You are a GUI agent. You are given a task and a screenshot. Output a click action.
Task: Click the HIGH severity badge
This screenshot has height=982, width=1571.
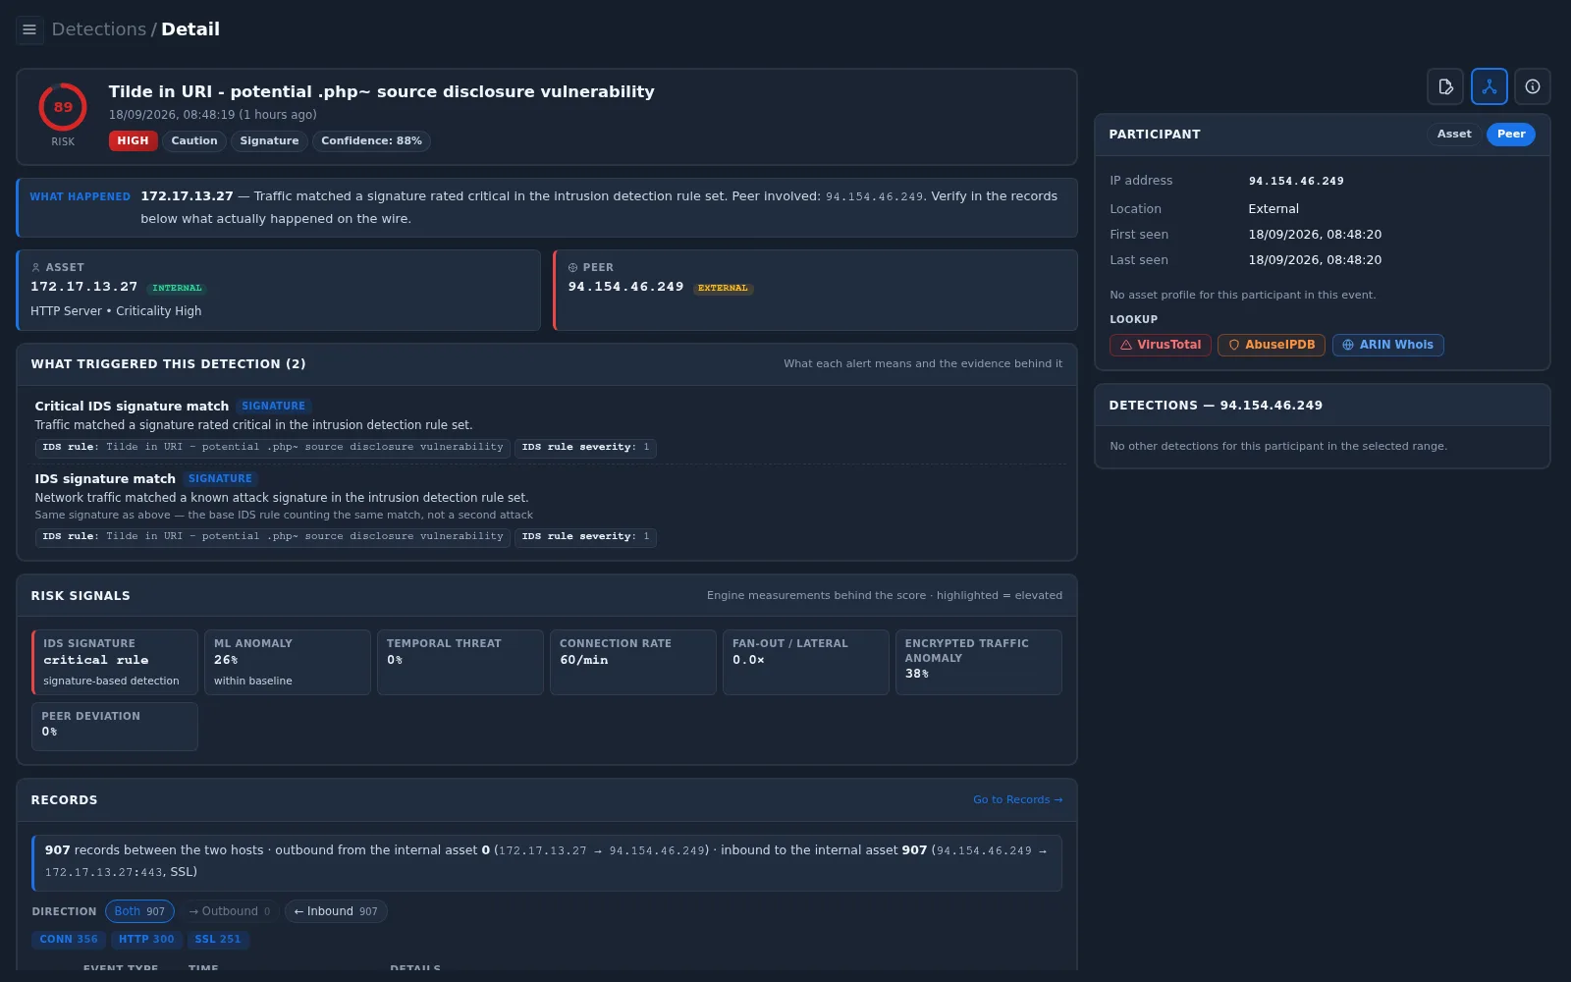pos(133,141)
